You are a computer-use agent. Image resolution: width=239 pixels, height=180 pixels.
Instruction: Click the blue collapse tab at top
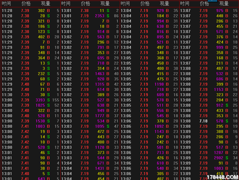[x=212, y=1]
